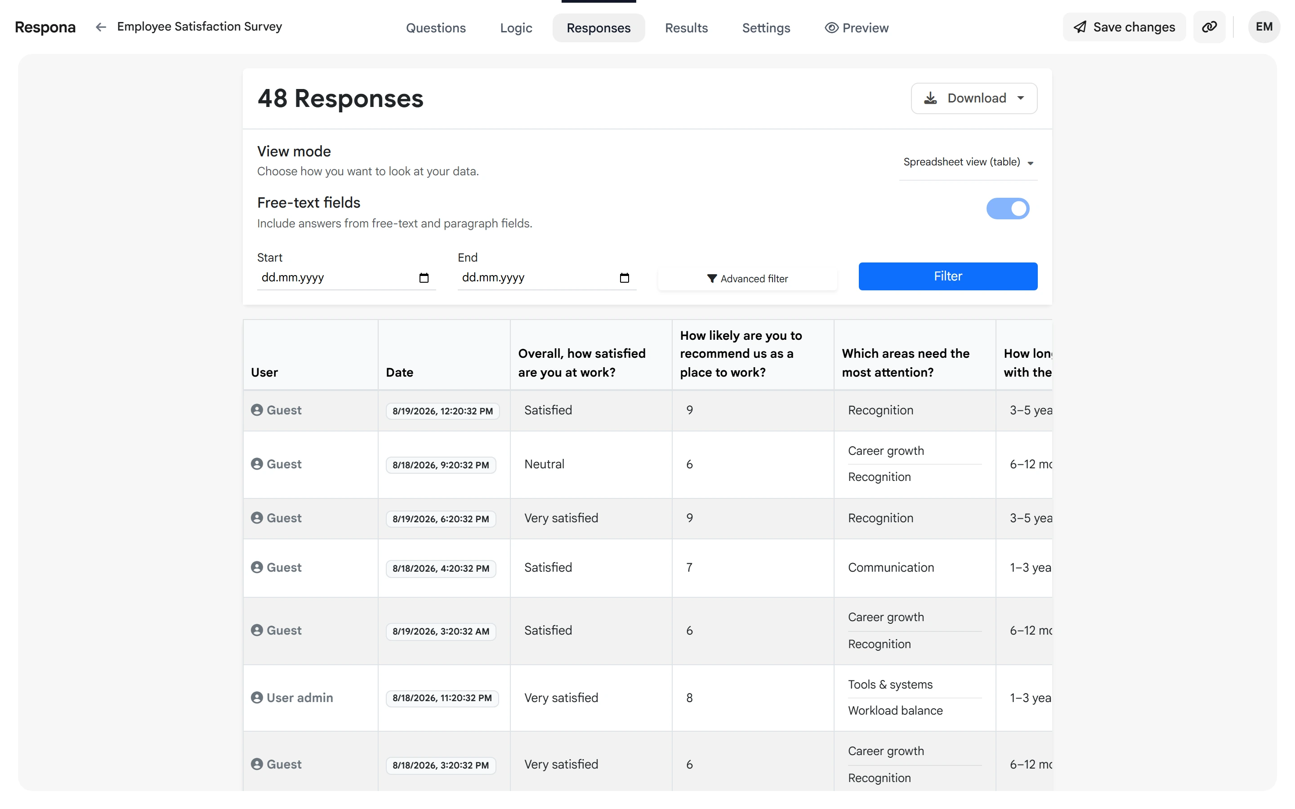Open the End date calendar picker icon

(x=625, y=278)
